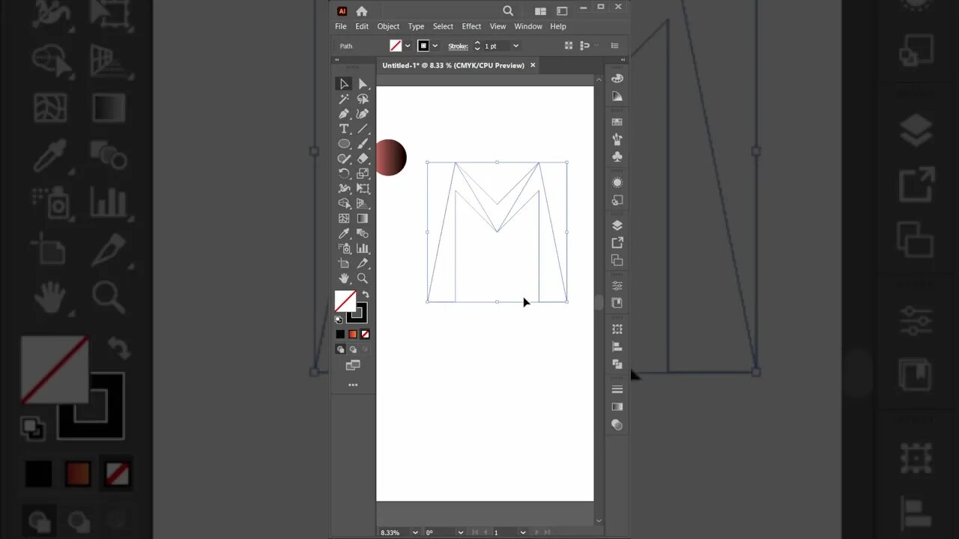The height and width of the screenshot is (539, 959).
Task: Select the Slice tool
Action: point(363,264)
